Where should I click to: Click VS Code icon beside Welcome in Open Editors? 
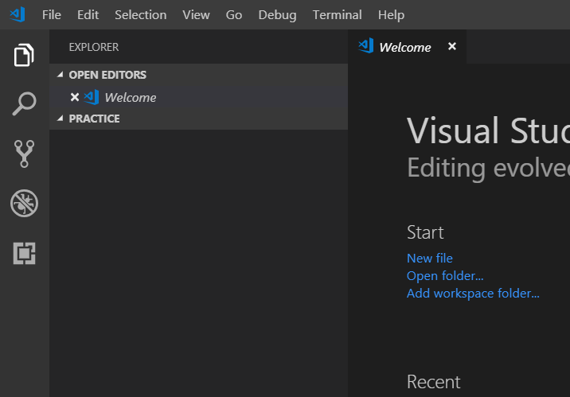tap(92, 97)
